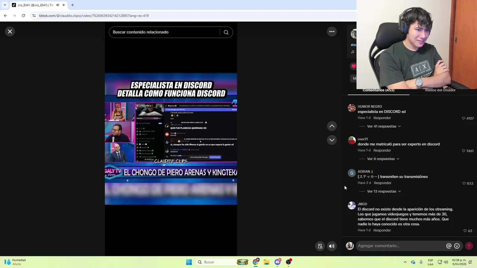Reload the page with the refresh icon
The image size is (477, 268).
point(23,16)
